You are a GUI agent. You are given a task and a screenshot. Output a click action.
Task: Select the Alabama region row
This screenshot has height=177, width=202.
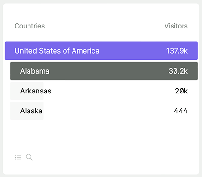pos(104,71)
